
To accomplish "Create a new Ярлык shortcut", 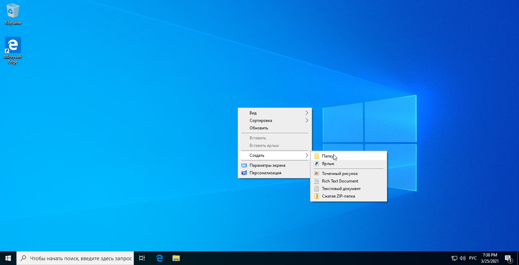I will coord(349,164).
